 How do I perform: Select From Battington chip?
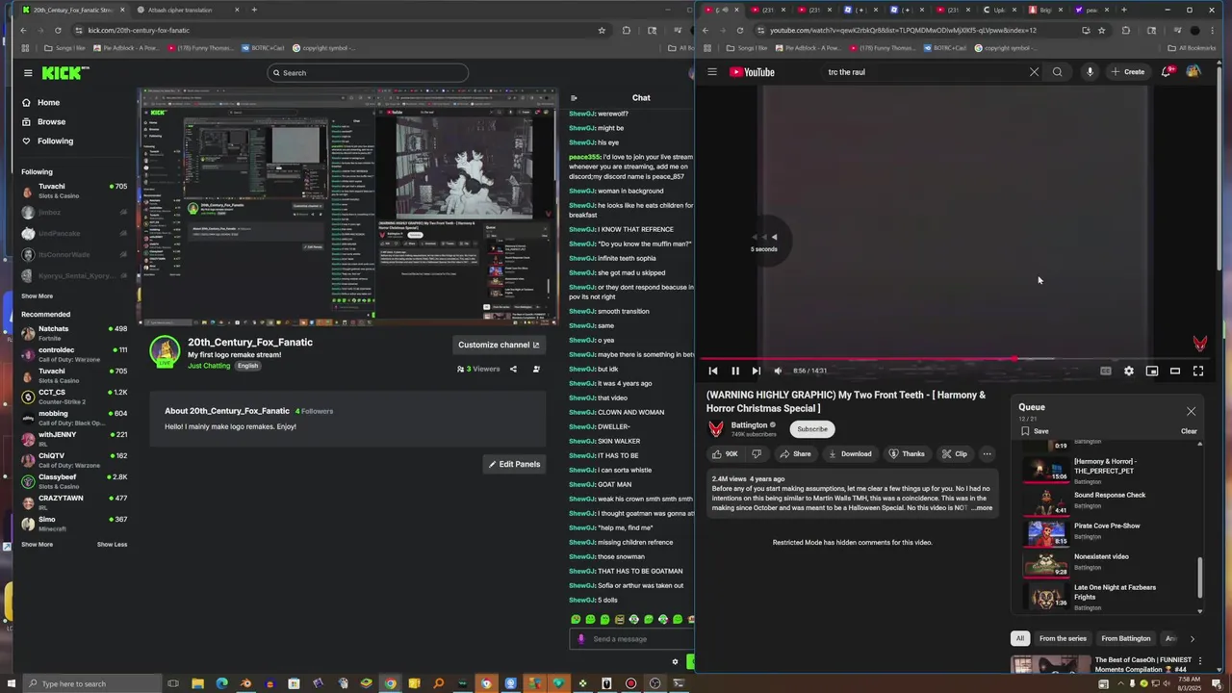pyautogui.click(x=1126, y=638)
